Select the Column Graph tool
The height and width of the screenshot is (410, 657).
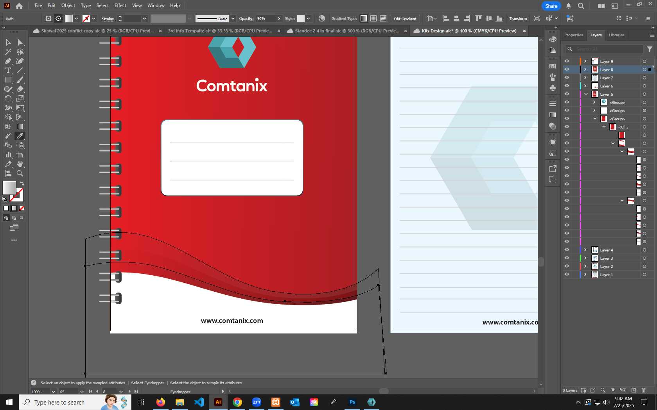pos(8,155)
